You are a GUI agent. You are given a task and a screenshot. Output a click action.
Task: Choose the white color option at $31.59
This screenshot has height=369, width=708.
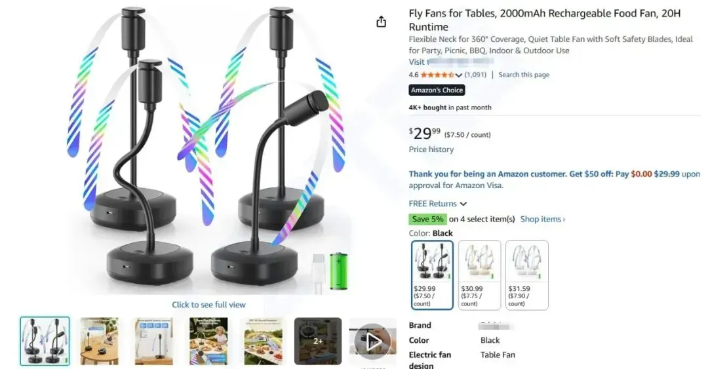pos(527,275)
